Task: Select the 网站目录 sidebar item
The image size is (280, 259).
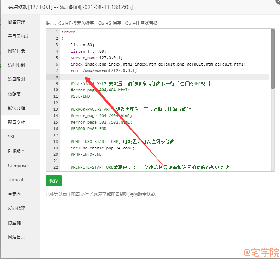Action: tap(16, 51)
